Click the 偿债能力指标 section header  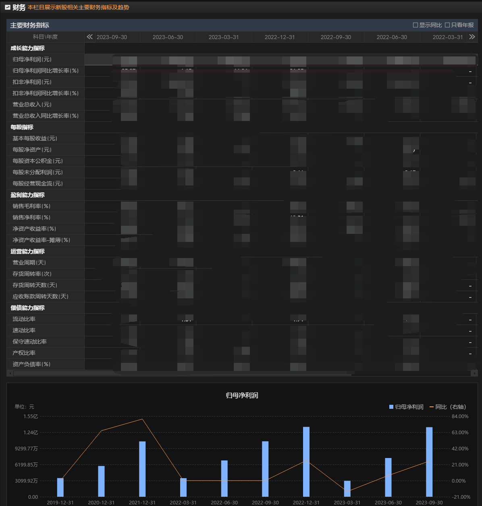27,308
